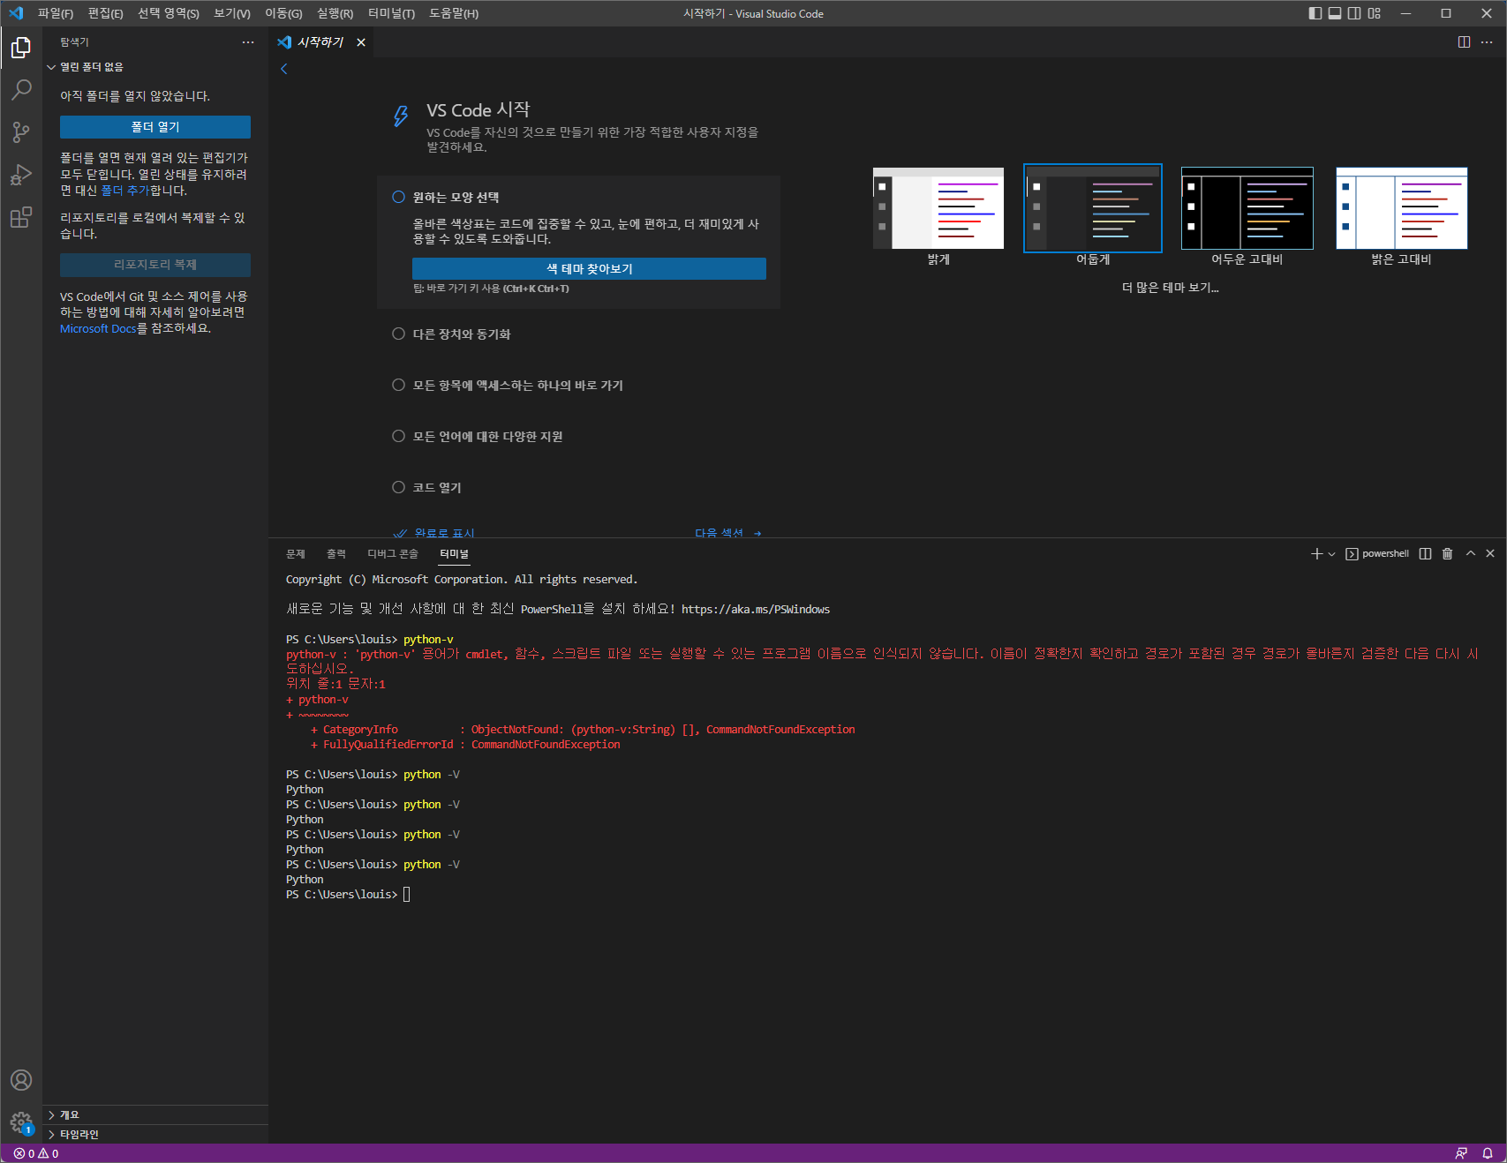Viewport: 1507px width, 1163px height.
Task: Kill terminal with trash icon
Action: pyautogui.click(x=1448, y=554)
